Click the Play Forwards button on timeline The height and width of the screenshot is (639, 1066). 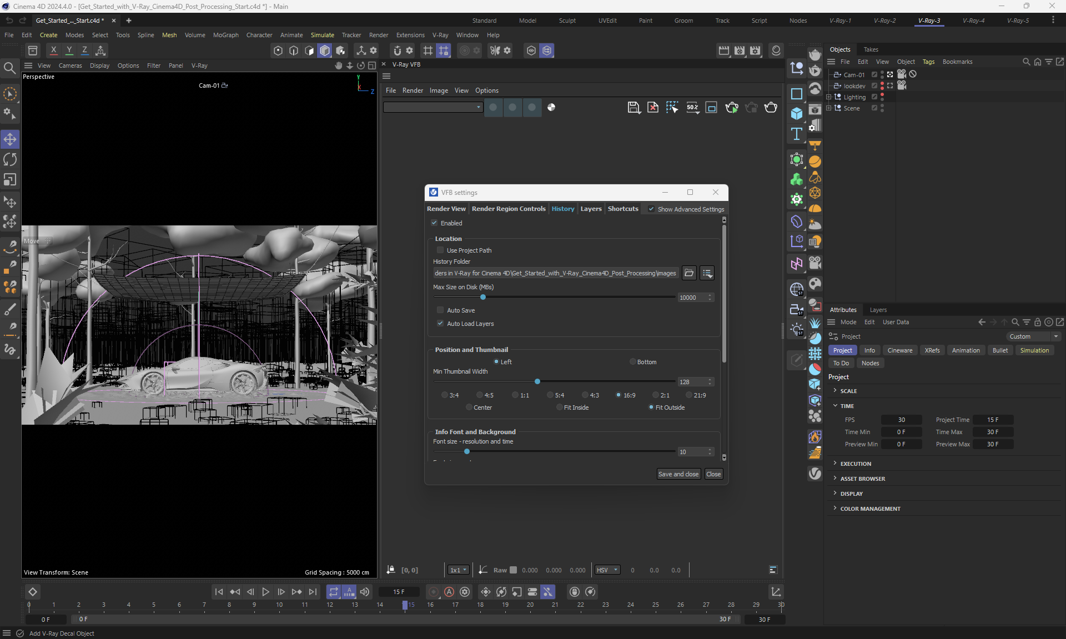click(265, 592)
